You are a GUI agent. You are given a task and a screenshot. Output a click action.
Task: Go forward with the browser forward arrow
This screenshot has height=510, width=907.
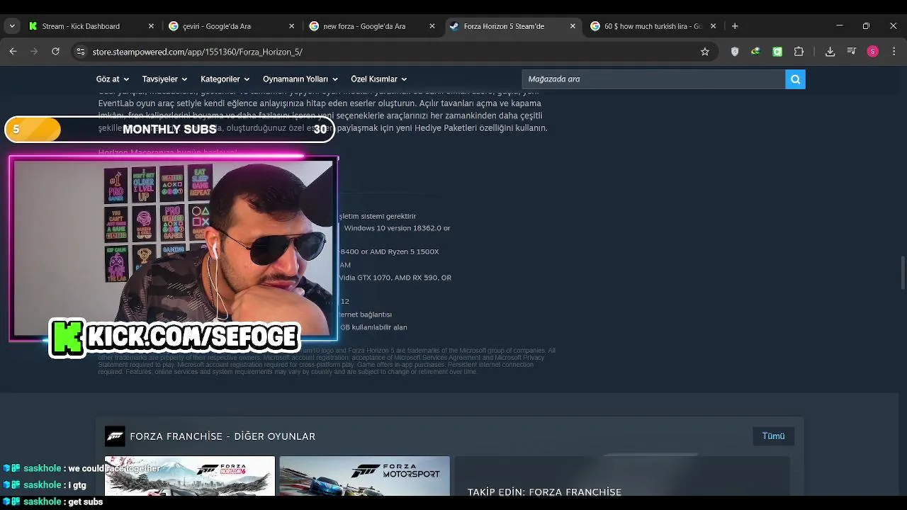click(34, 51)
